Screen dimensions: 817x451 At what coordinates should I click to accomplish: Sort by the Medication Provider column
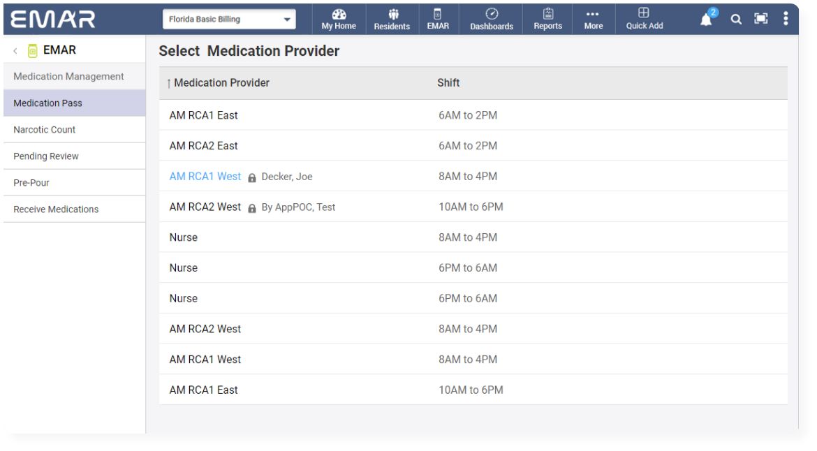(x=219, y=82)
